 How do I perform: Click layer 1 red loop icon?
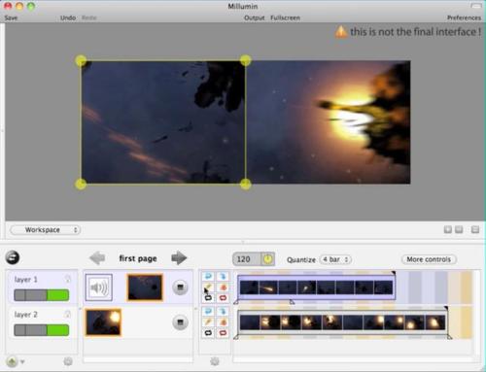[x=223, y=298]
